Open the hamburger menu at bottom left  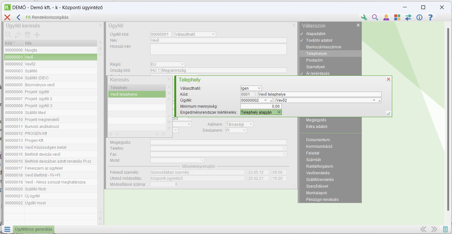coord(7,229)
